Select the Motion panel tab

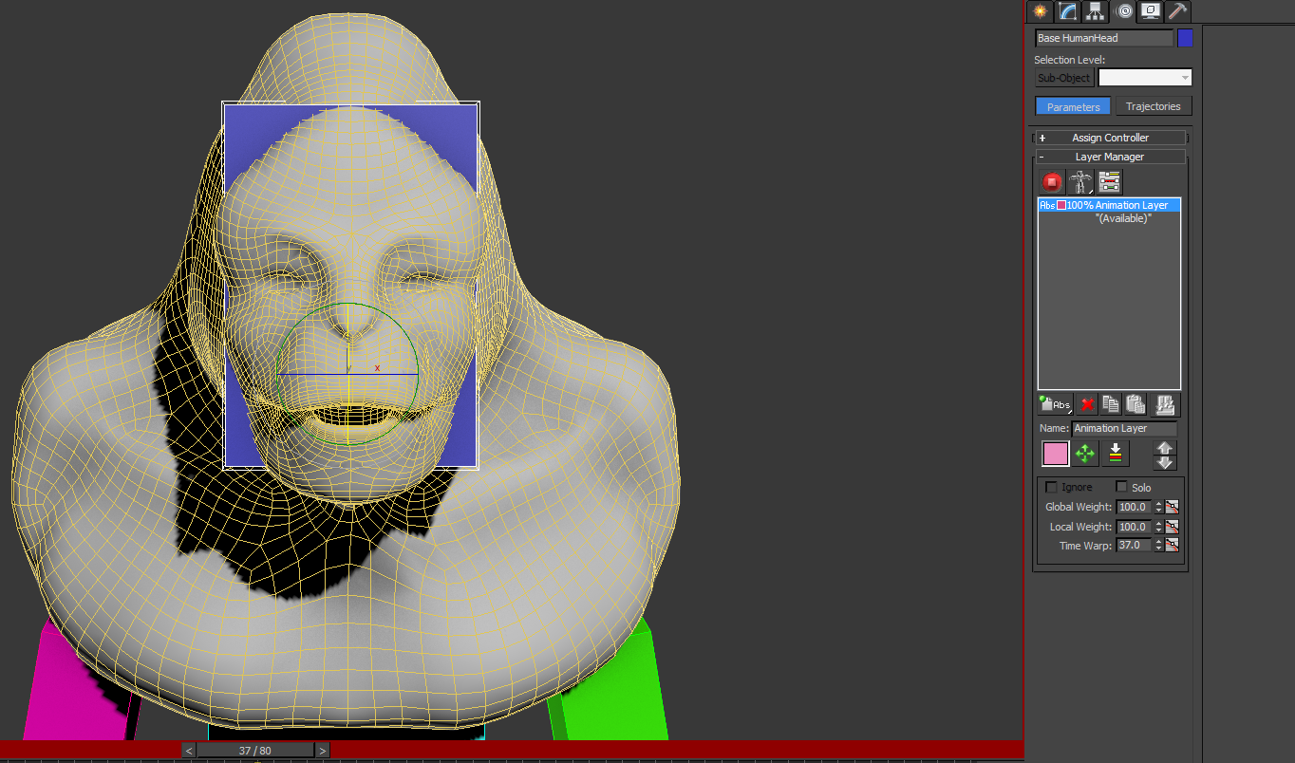(1124, 11)
